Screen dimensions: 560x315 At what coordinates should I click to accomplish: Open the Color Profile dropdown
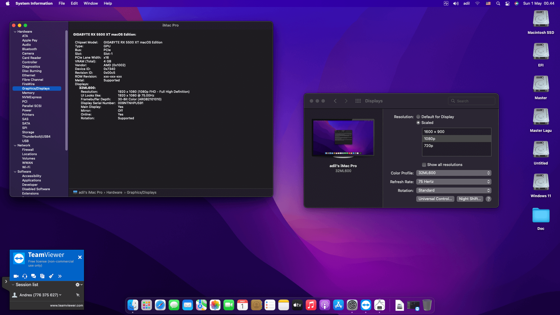tap(454, 173)
